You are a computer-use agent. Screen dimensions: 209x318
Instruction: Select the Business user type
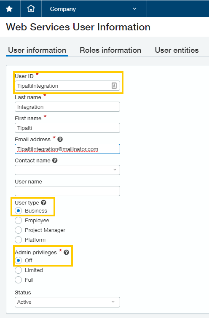click(18, 211)
